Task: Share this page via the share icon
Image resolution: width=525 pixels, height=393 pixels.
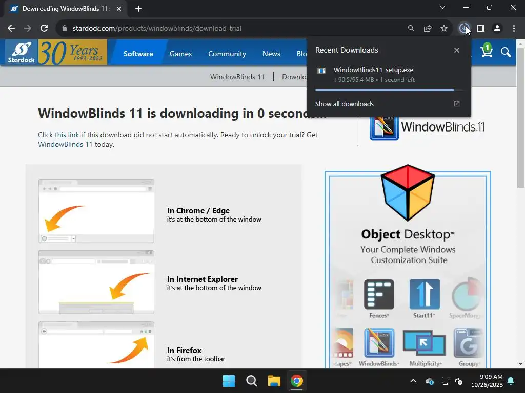Action: (427, 29)
